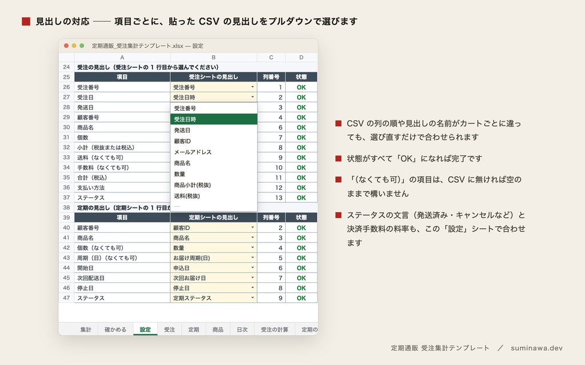This screenshot has width=585, height=365.
Task: Click cell ステータス in row 37
Action: 122,198
